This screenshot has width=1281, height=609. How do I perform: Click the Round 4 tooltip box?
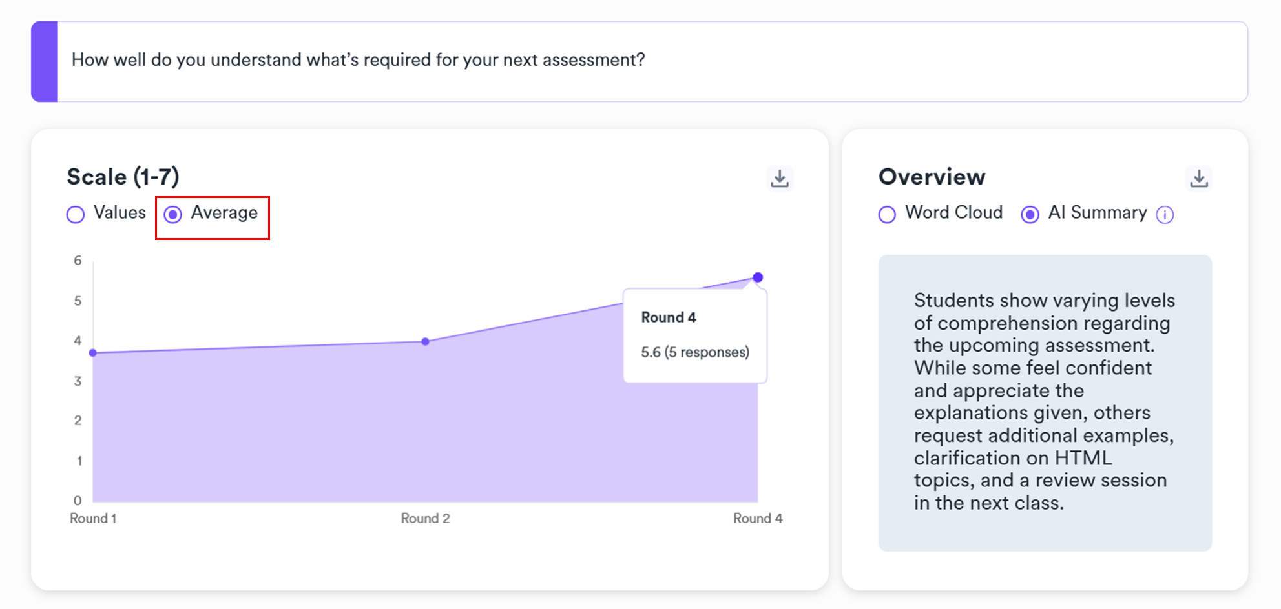694,335
